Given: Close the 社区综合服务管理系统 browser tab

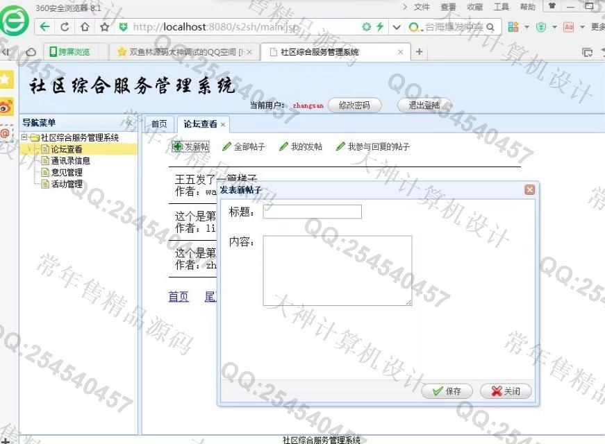Looking at the screenshot, I should pos(401,51).
